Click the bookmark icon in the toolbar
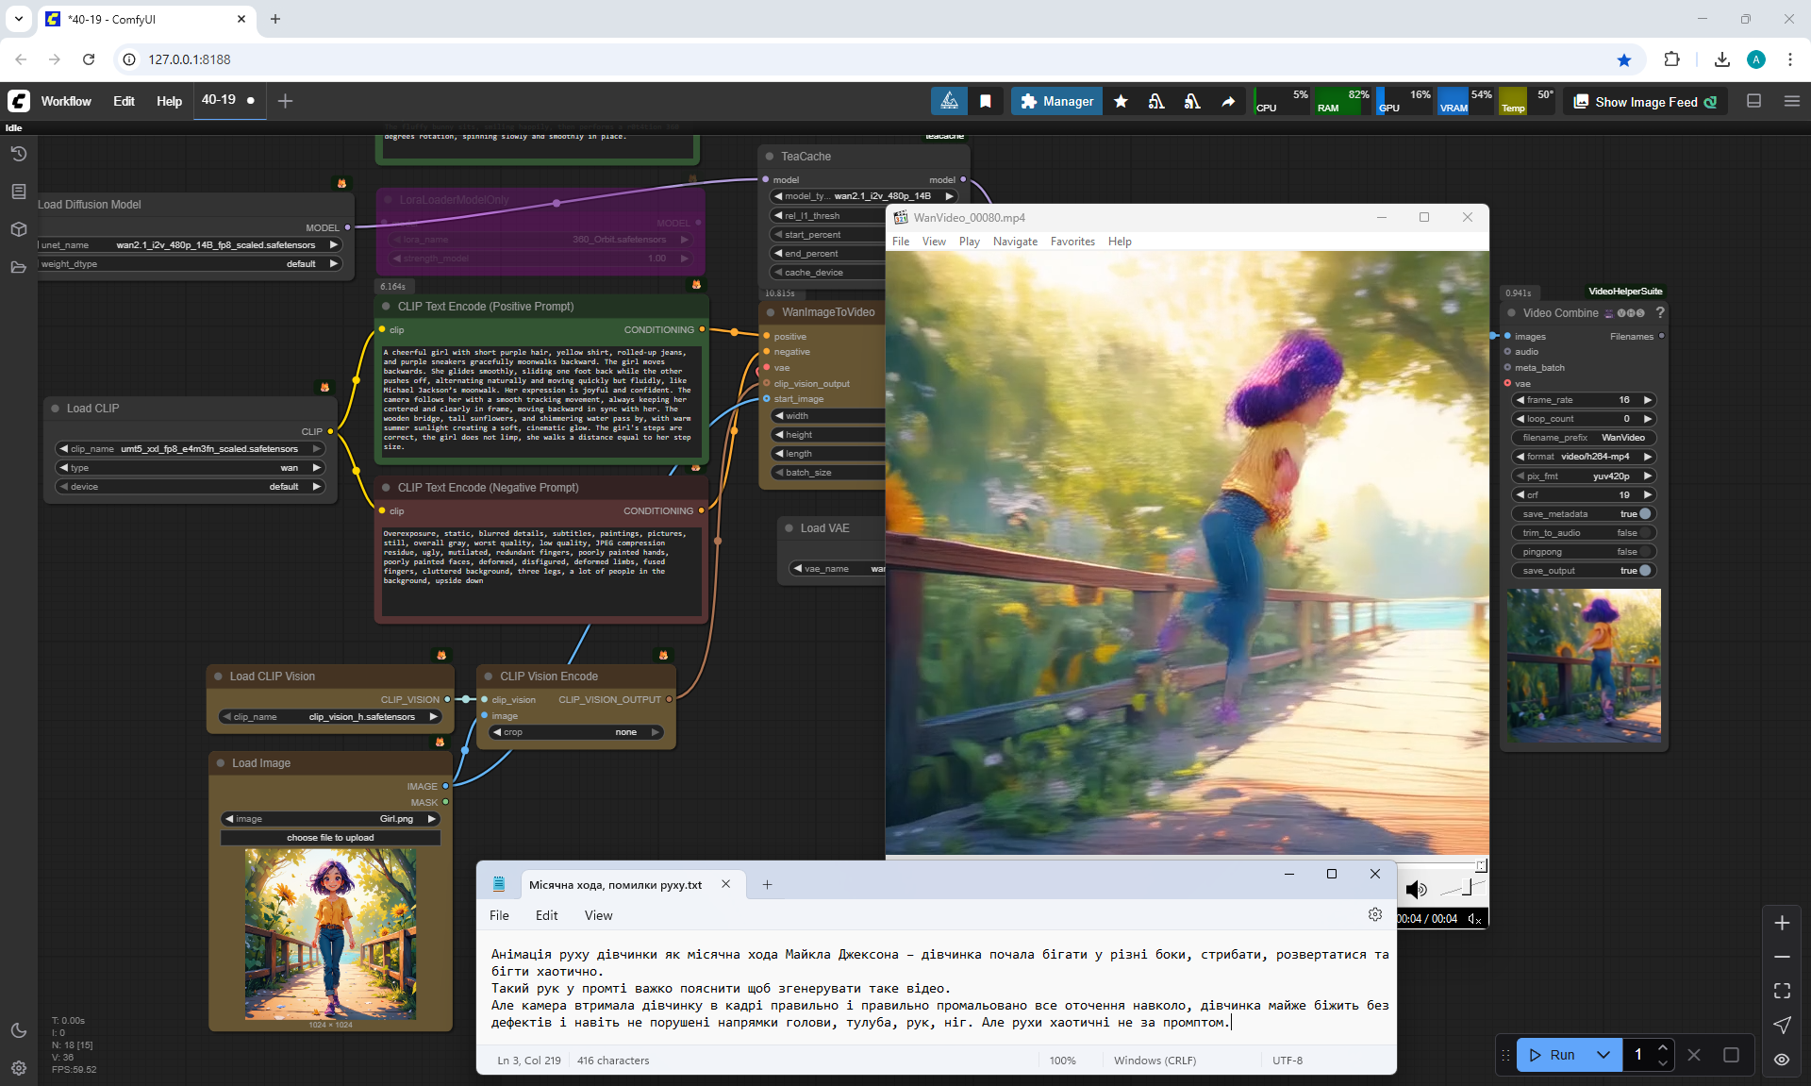Screen dimensions: 1811x1086 (985, 101)
